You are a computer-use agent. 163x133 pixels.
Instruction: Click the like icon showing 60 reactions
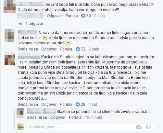(x=83, y=16)
